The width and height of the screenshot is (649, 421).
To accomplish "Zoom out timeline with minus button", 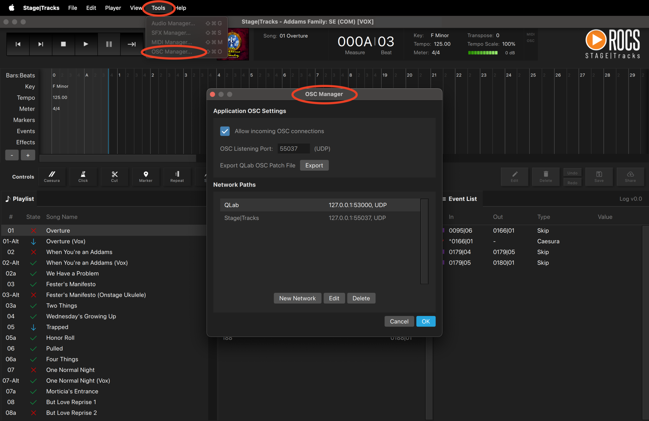I will (12, 155).
